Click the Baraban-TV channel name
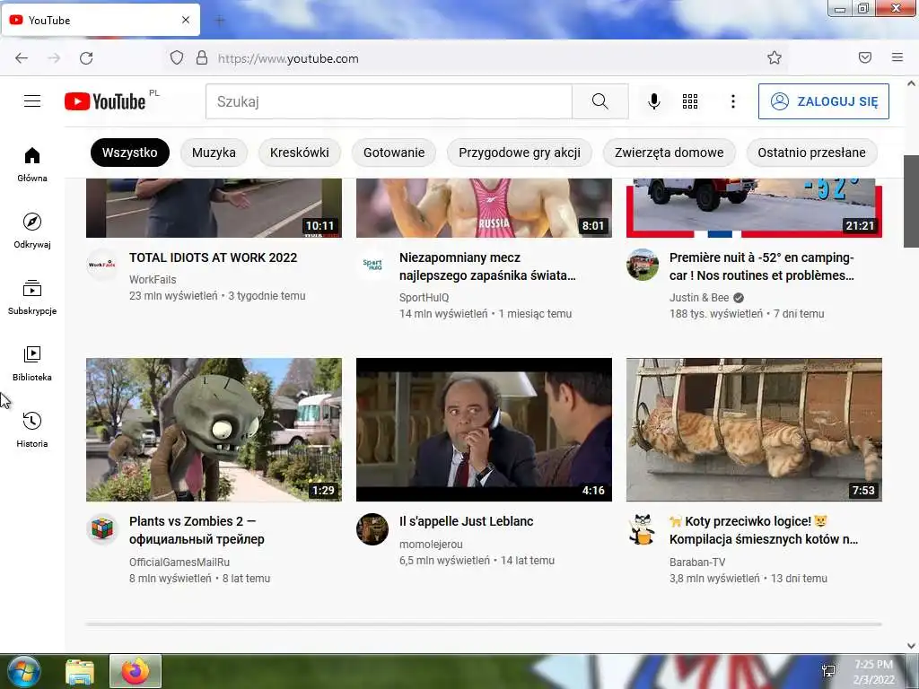Viewport: 919px width, 689px height. pos(697,563)
